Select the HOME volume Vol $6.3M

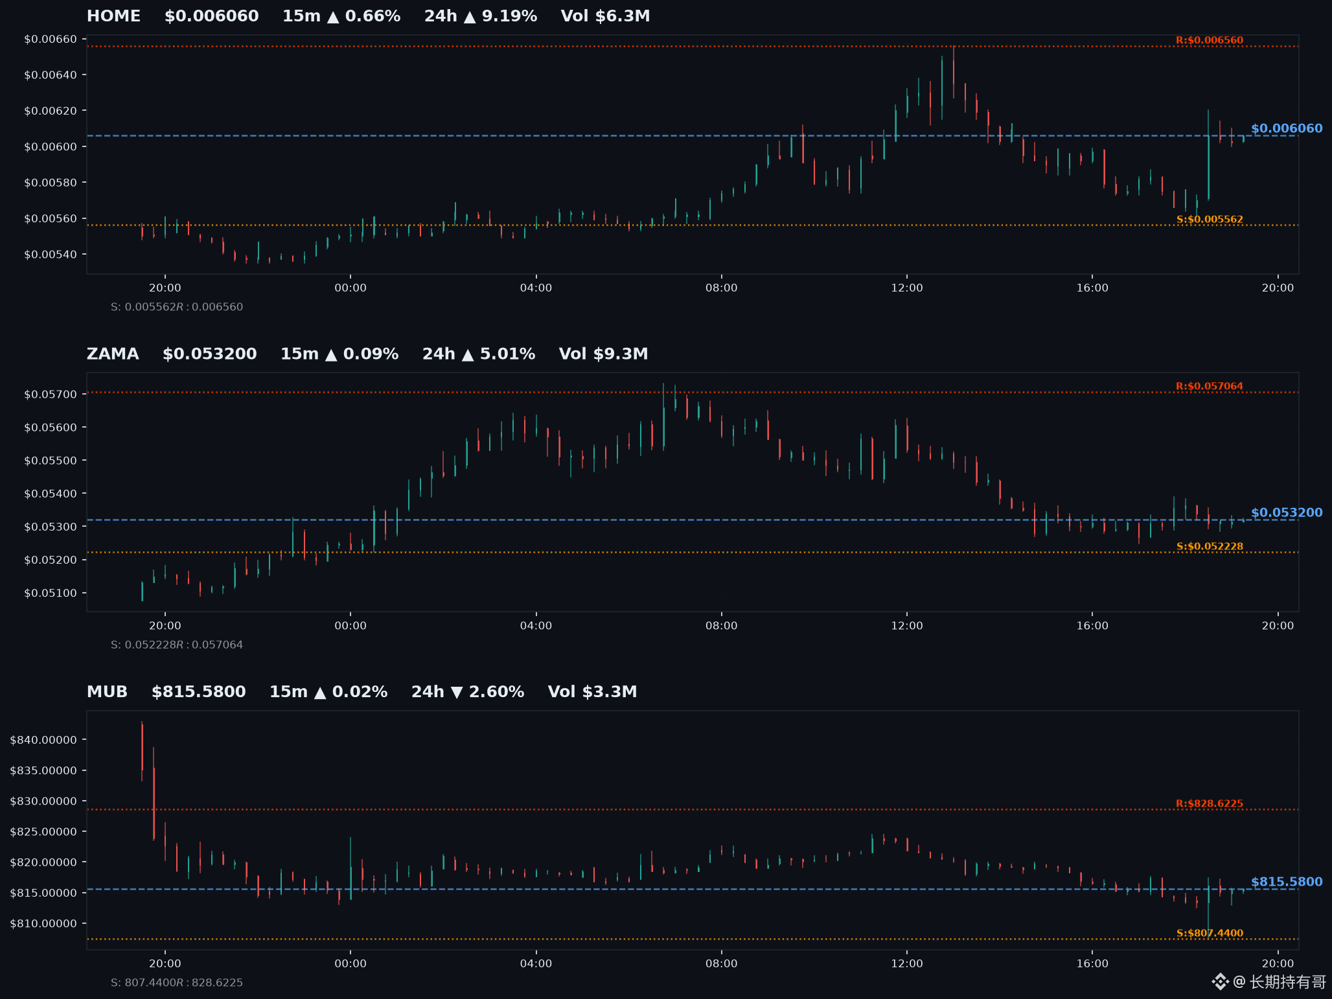[x=605, y=16]
